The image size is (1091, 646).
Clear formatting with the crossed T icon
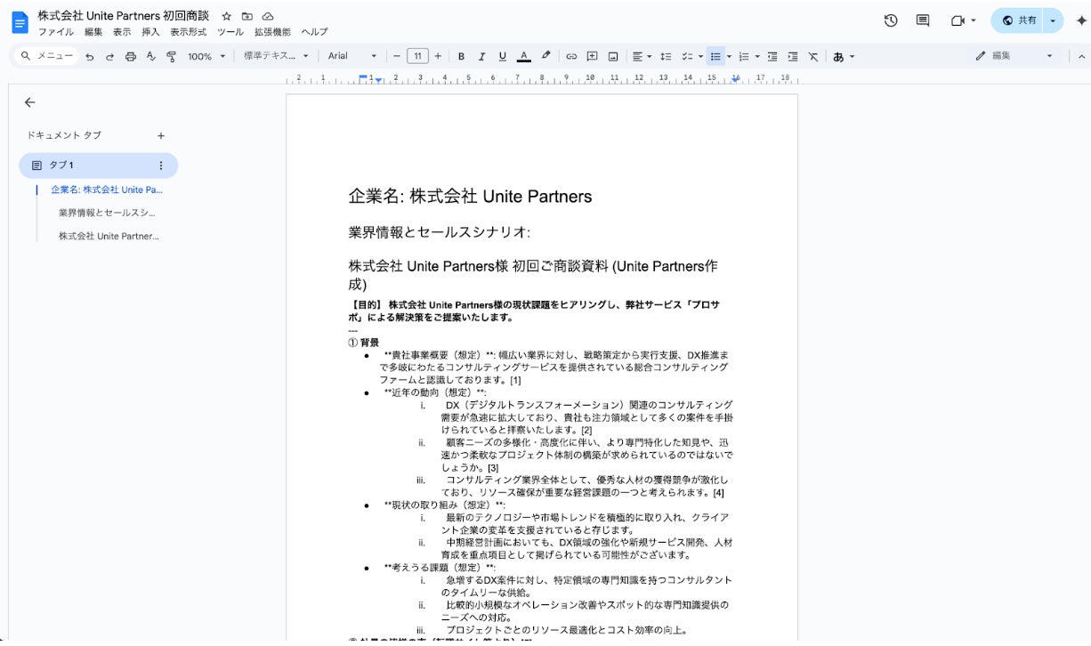813,56
